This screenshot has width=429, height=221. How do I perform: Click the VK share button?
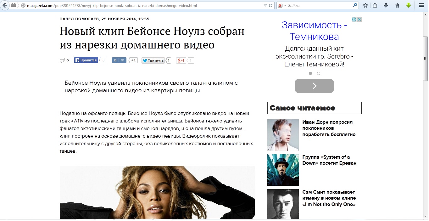[x=119, y=60]
